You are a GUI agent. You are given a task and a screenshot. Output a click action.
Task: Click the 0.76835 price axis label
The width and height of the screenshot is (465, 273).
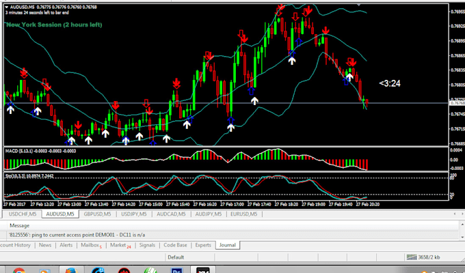click(457, 70)
